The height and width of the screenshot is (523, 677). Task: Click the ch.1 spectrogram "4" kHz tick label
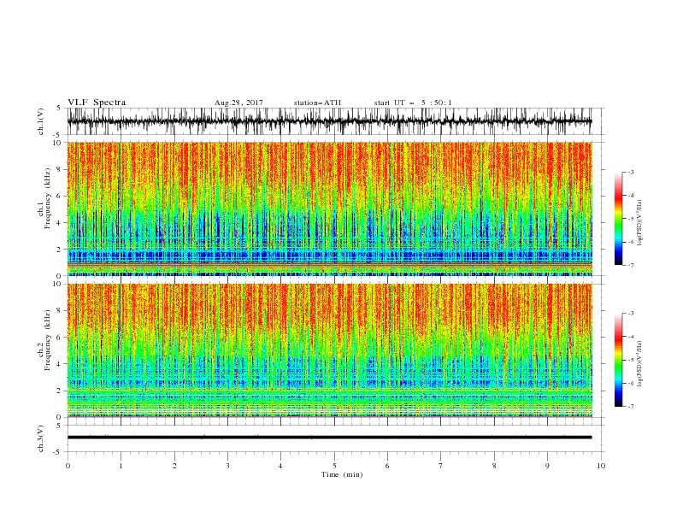pyautogui.click(x=59, y=223)
